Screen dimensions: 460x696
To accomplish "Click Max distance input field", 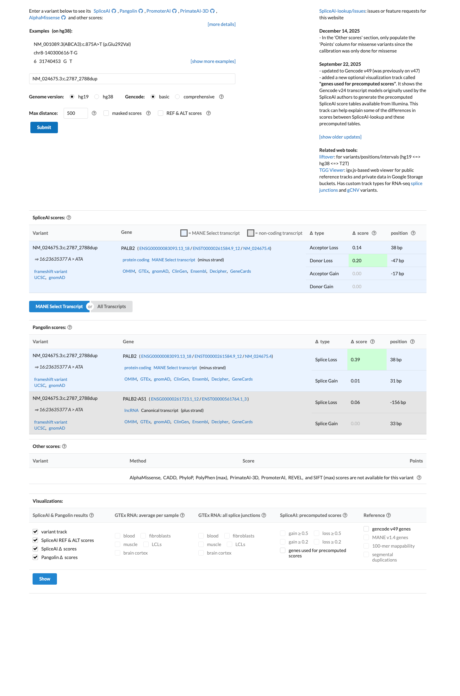I will [76, 113].
